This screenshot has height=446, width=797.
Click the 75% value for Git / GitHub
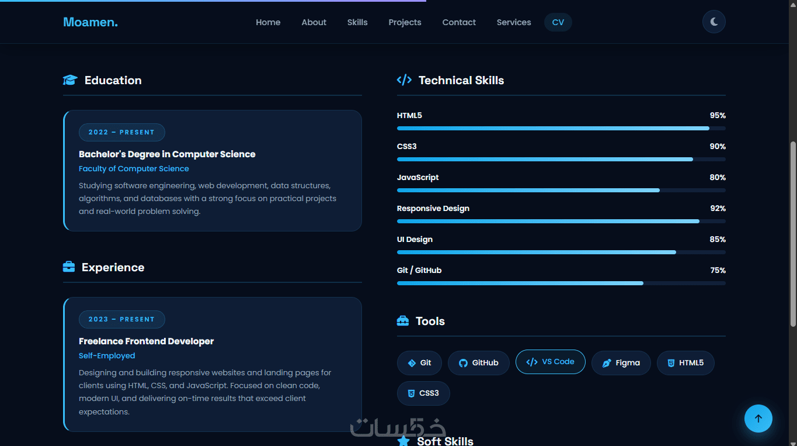pos(718,271)
